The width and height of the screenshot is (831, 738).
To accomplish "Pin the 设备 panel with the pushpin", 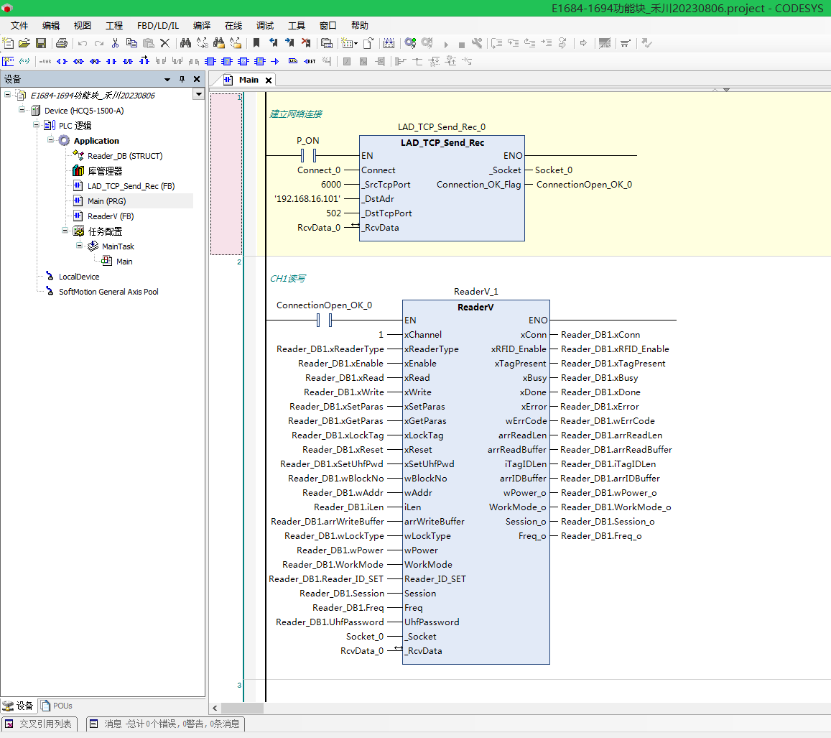I will click(x=182, y=79).
